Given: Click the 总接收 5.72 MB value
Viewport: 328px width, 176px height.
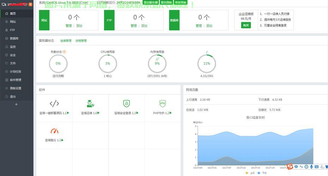Looking at the screenshot, I should tap(275, 110).
